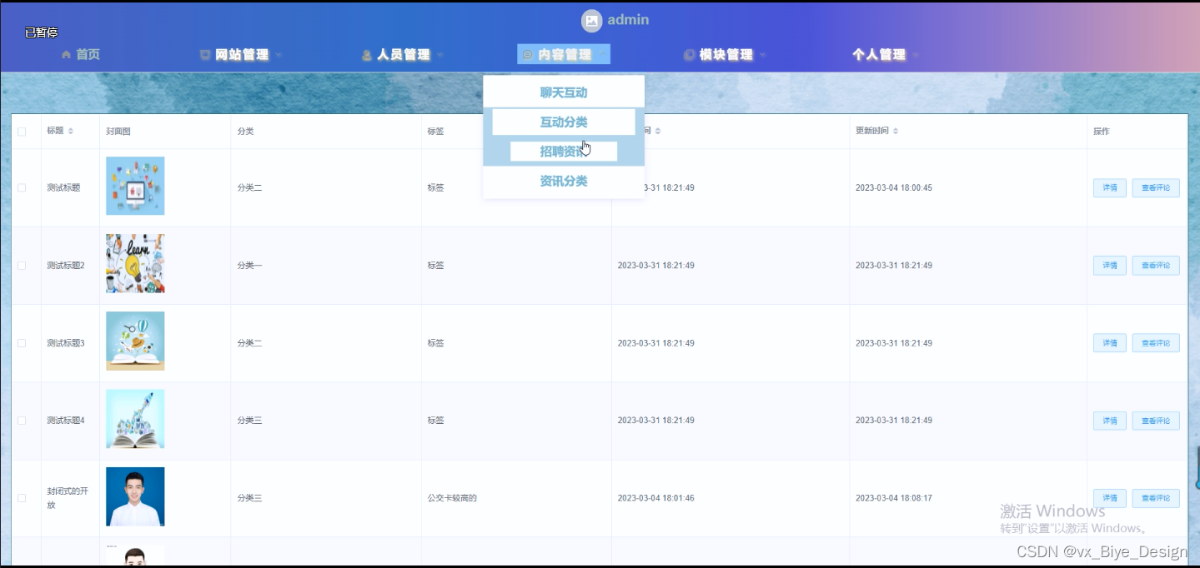Check the box for row 测试标题4
Image resolution: width=1200 pixels, height=568 pixels.
coord(22,421)
